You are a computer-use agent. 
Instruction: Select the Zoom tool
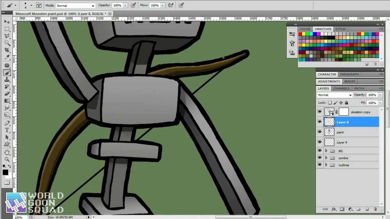point(7,159)
